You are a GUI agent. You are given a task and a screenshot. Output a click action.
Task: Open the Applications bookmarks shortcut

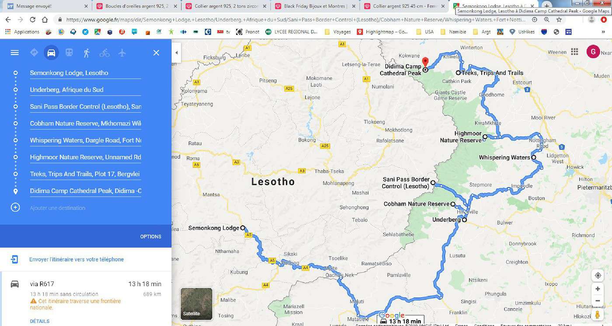pyautogui.click(x=22, y=32)
